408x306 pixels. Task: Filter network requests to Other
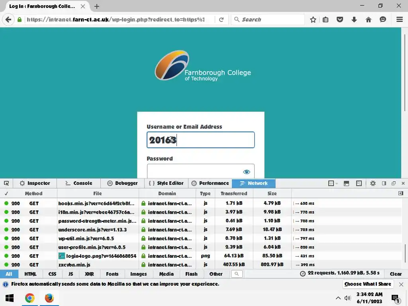216,274
